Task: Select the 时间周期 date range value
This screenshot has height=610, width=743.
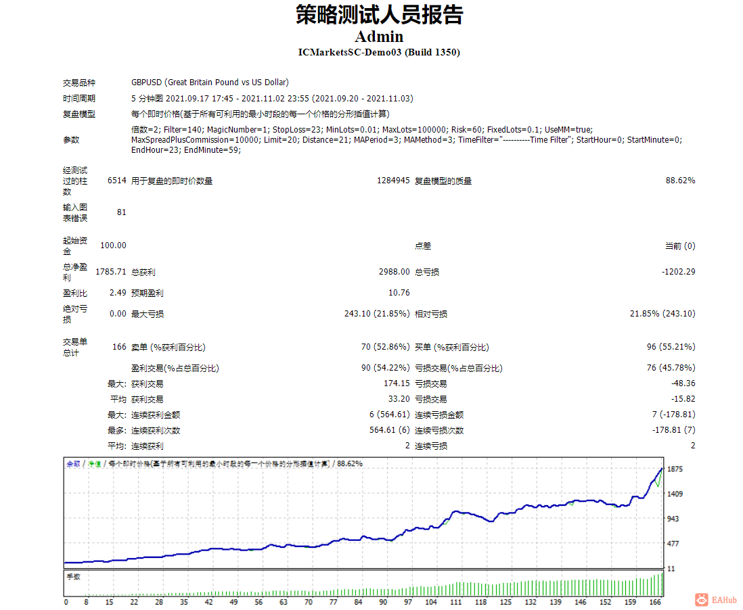Action: [272, 99]
